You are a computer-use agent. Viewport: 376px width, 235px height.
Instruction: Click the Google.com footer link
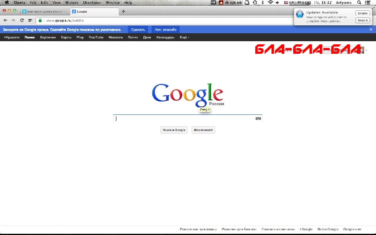pyautogui.click(x=352, y=229)
